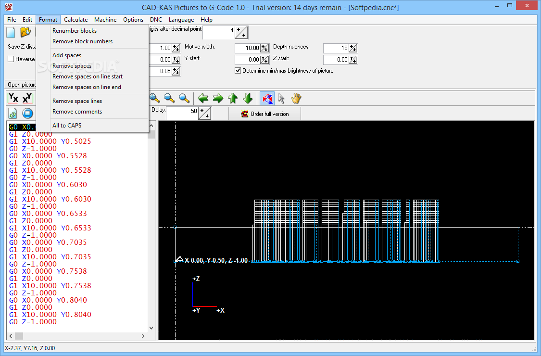Click the Z start spinner arrows
This screenshot has height=356, width=541.
(x=353, y=60)
